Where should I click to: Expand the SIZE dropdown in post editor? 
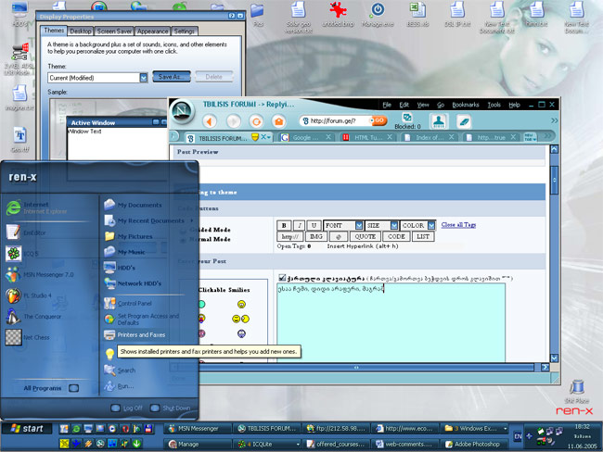(x=393, y=225)
